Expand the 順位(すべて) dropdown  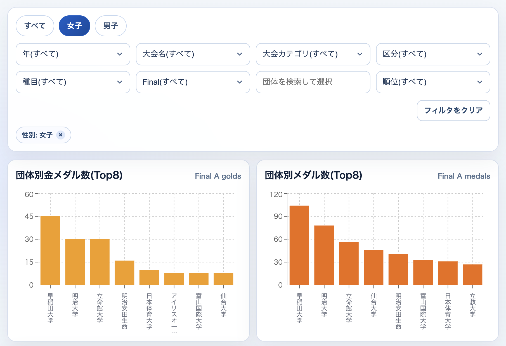click(x=433, y=82)
